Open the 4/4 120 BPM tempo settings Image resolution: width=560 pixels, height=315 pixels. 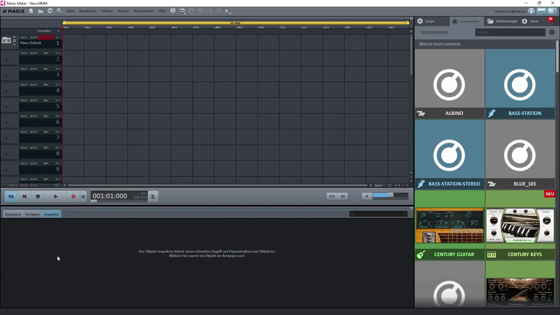pos(140,195)
